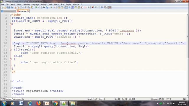189x106 pixels.
Task: Click the volume icon in system tray
Action: (x=174, y=103)
